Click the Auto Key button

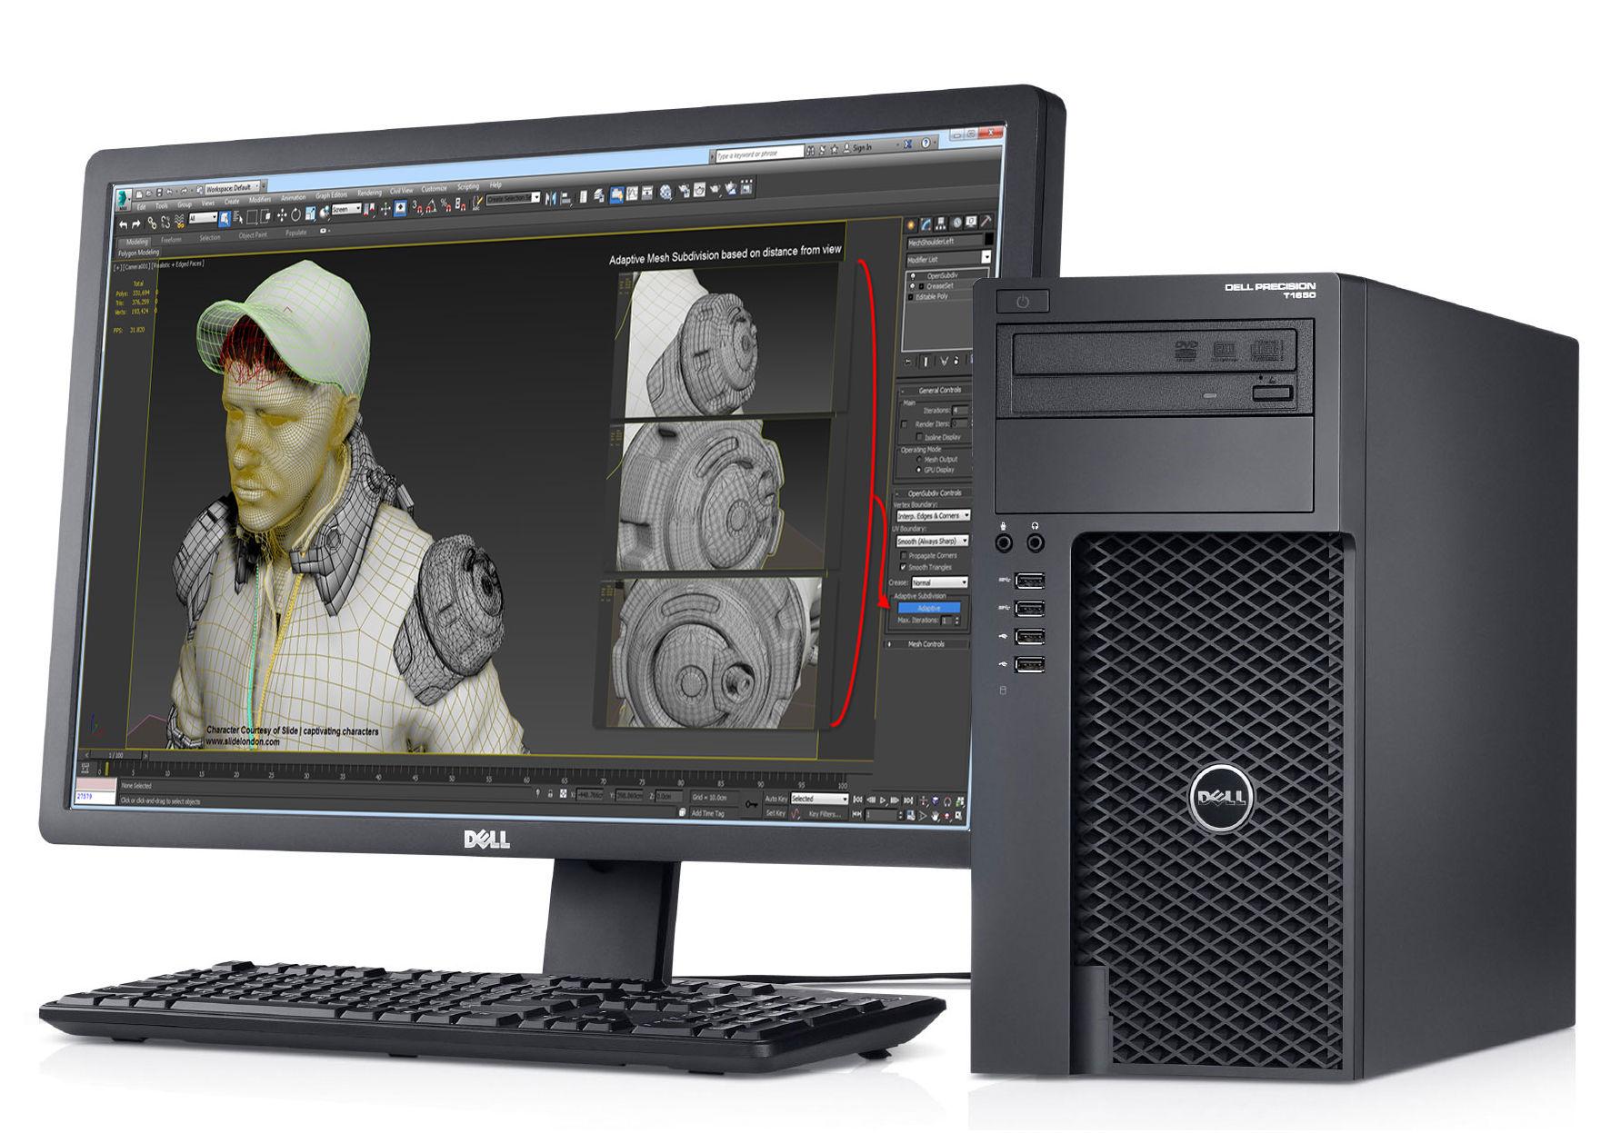coord(776,799)
